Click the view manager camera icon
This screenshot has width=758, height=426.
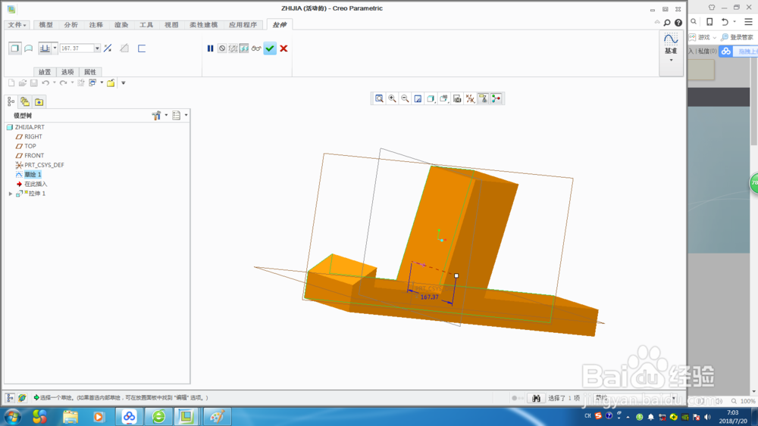pyautogui.click(x=457, y=98)
